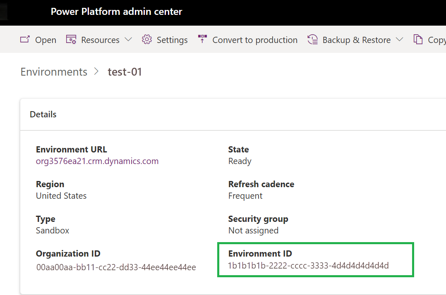446x295 pixels.
Task: Click Convert to production in the toolbar
Action: point(255,39)
